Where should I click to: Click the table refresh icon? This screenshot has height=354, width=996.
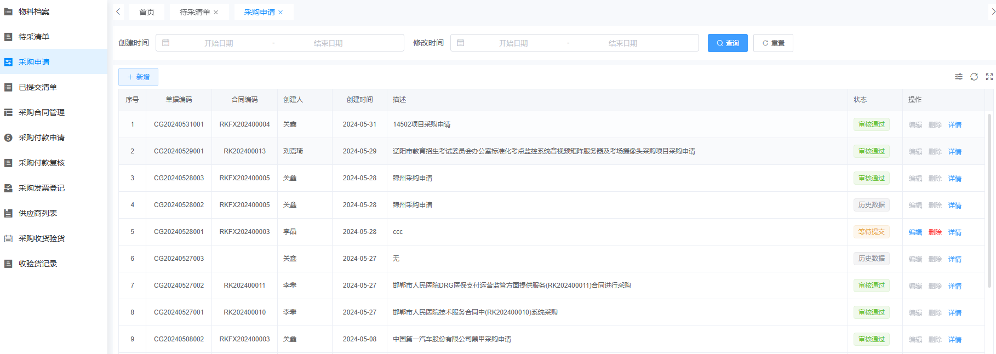pos(974,77)
